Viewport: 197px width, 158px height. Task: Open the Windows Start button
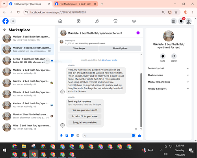[5, 150]
